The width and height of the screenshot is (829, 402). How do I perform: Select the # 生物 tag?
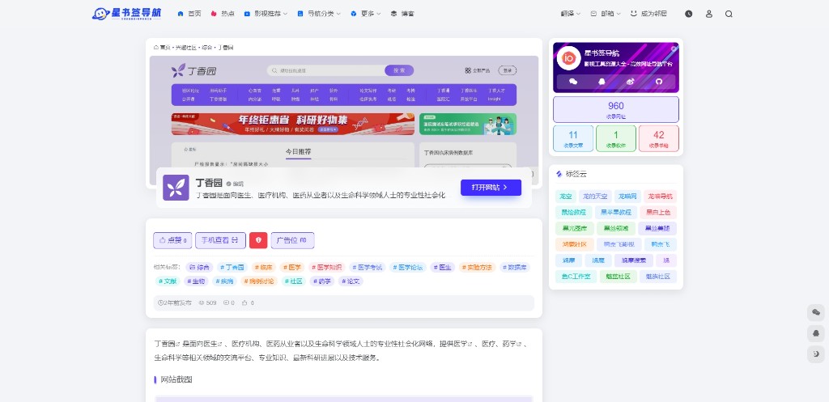(x=196, y=281)
